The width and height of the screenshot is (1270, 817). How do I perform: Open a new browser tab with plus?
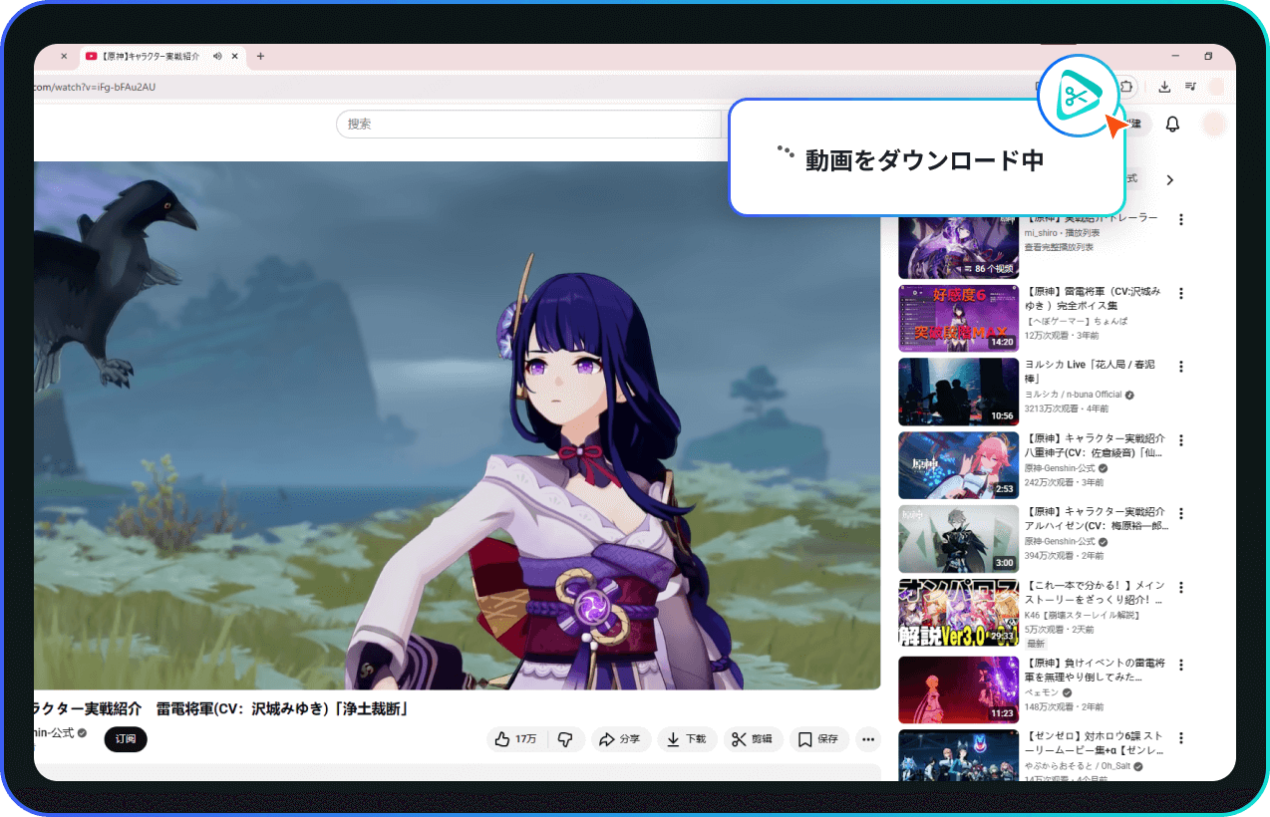260,56
